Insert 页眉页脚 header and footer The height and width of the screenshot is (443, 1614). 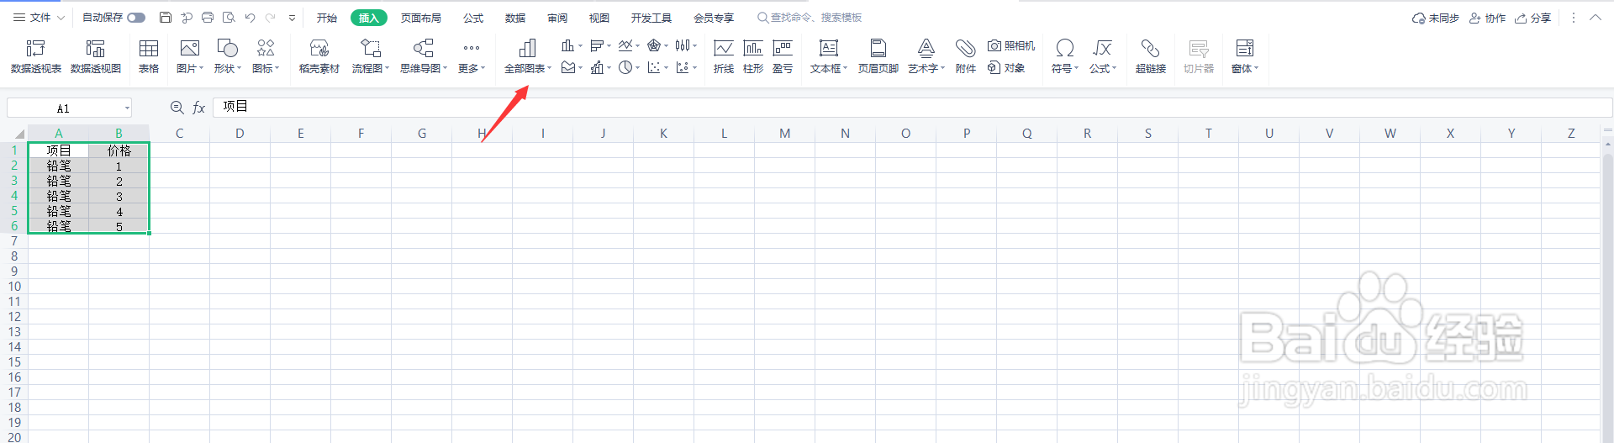coord(878,56)
